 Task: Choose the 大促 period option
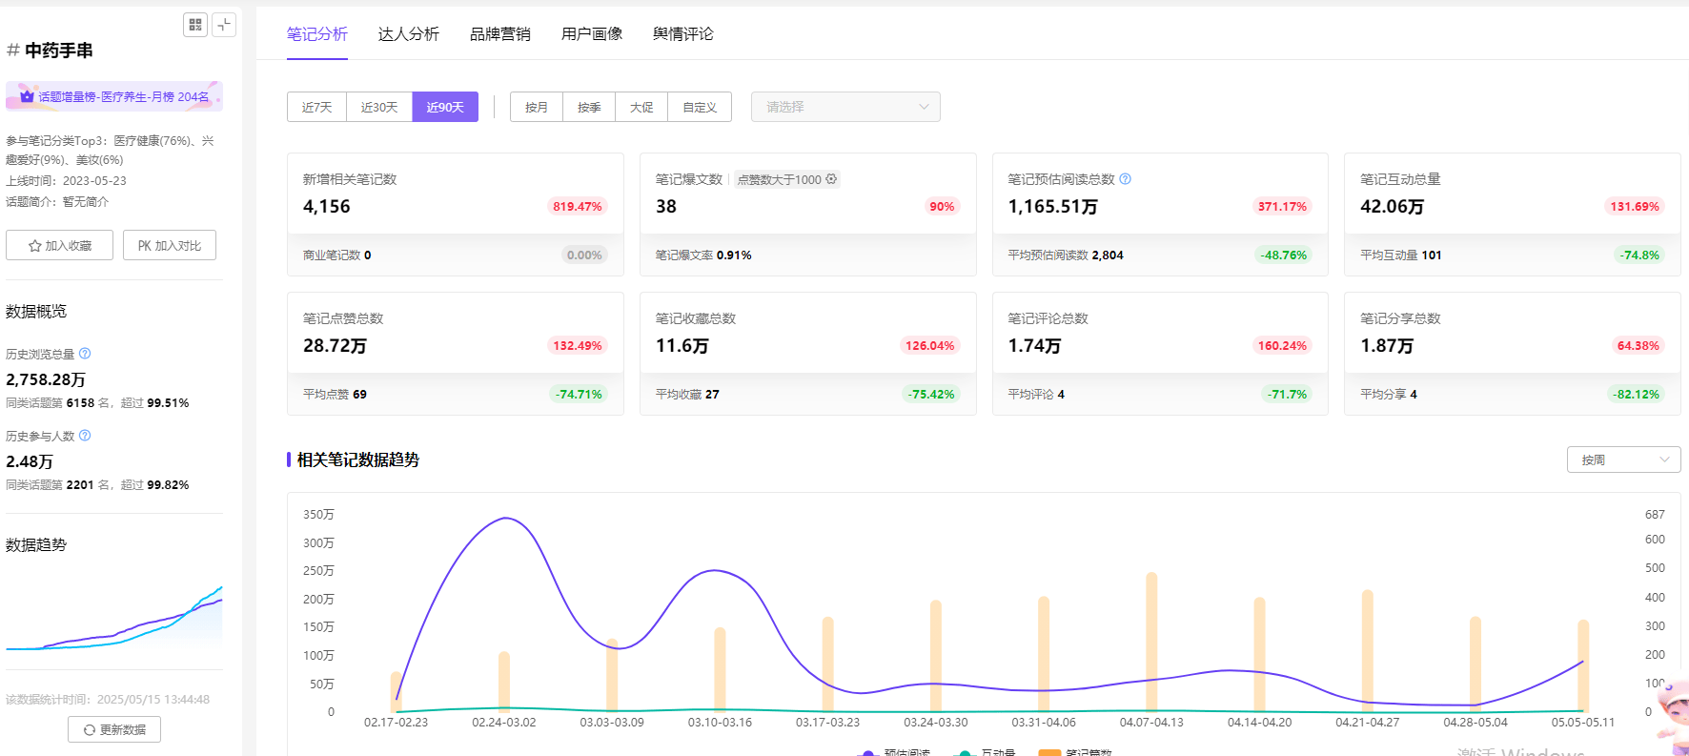[x=641, y=107]
